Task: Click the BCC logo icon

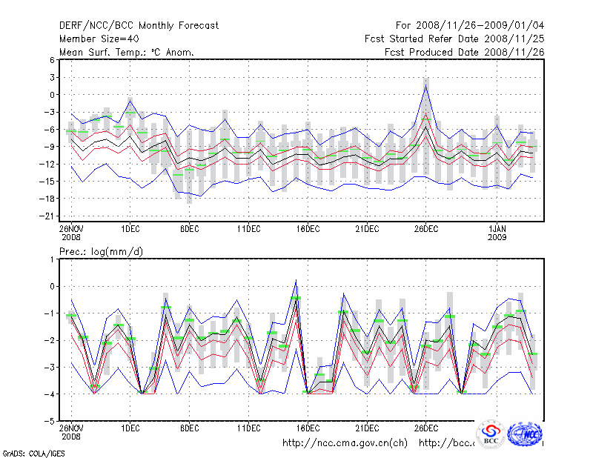Action: [491, 435]
